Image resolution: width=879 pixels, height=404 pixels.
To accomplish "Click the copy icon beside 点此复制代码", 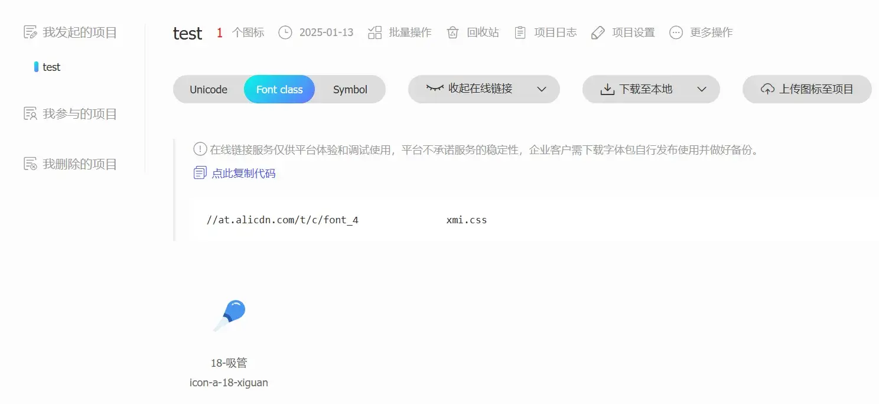I will 200,173.
